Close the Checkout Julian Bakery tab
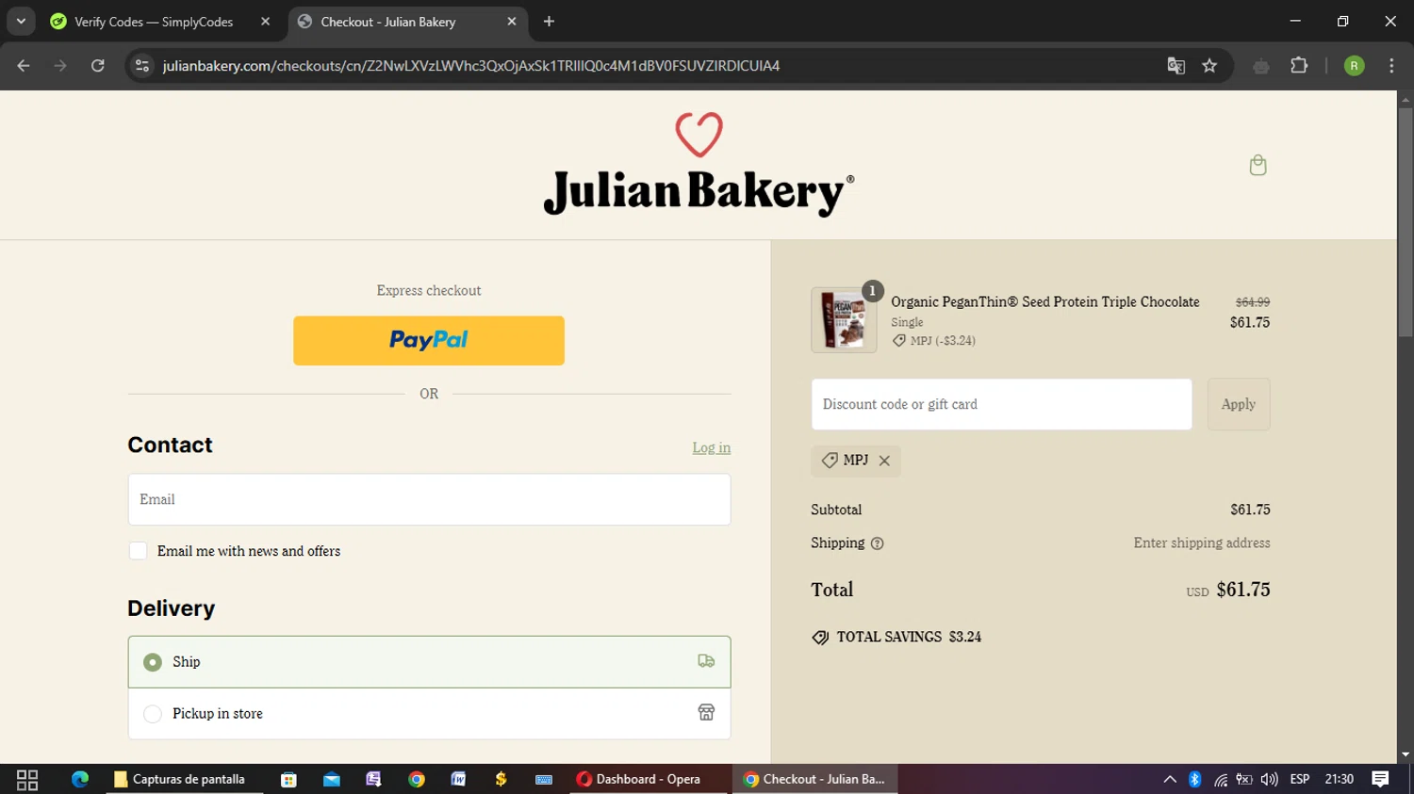The height and width of the screenshot is (794, 1414). 512,22
